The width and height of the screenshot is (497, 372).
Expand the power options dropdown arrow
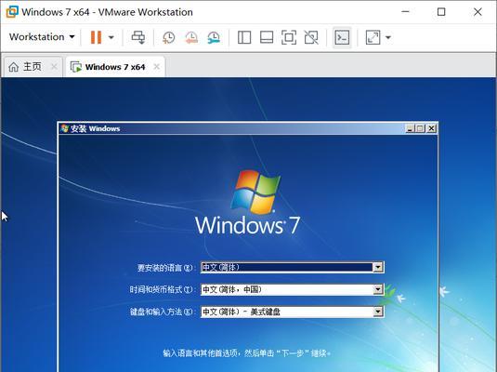pos(111,37)
